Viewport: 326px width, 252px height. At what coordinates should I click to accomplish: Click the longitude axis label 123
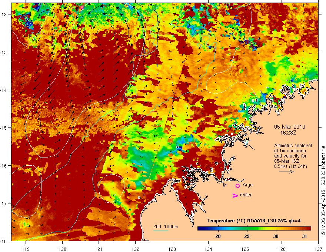click(172, 249)
